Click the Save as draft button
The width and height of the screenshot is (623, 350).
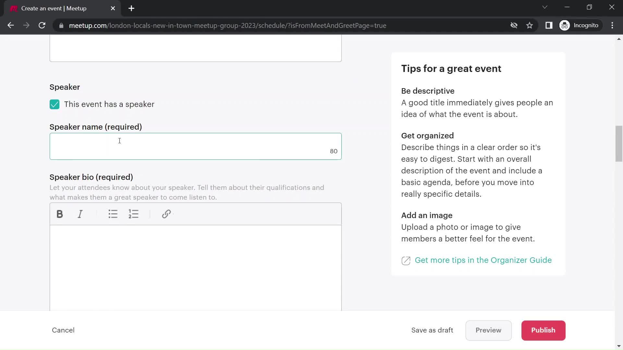[432, 330]
